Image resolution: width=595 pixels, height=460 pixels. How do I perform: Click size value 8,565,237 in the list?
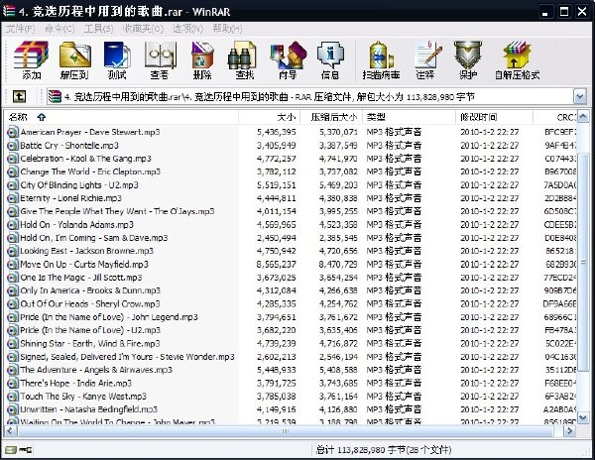[277, 265]
